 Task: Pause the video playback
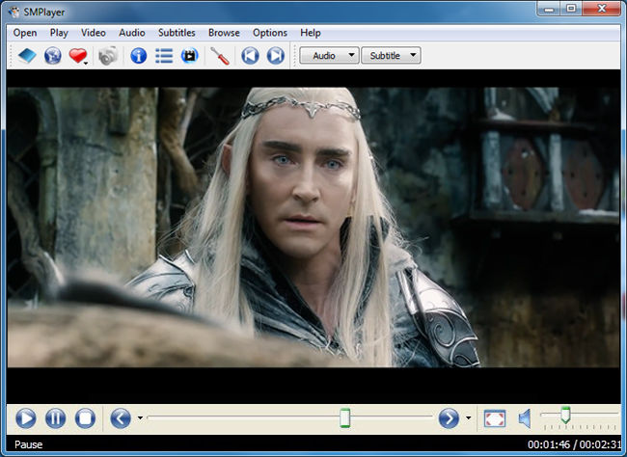tap(55, 418)
